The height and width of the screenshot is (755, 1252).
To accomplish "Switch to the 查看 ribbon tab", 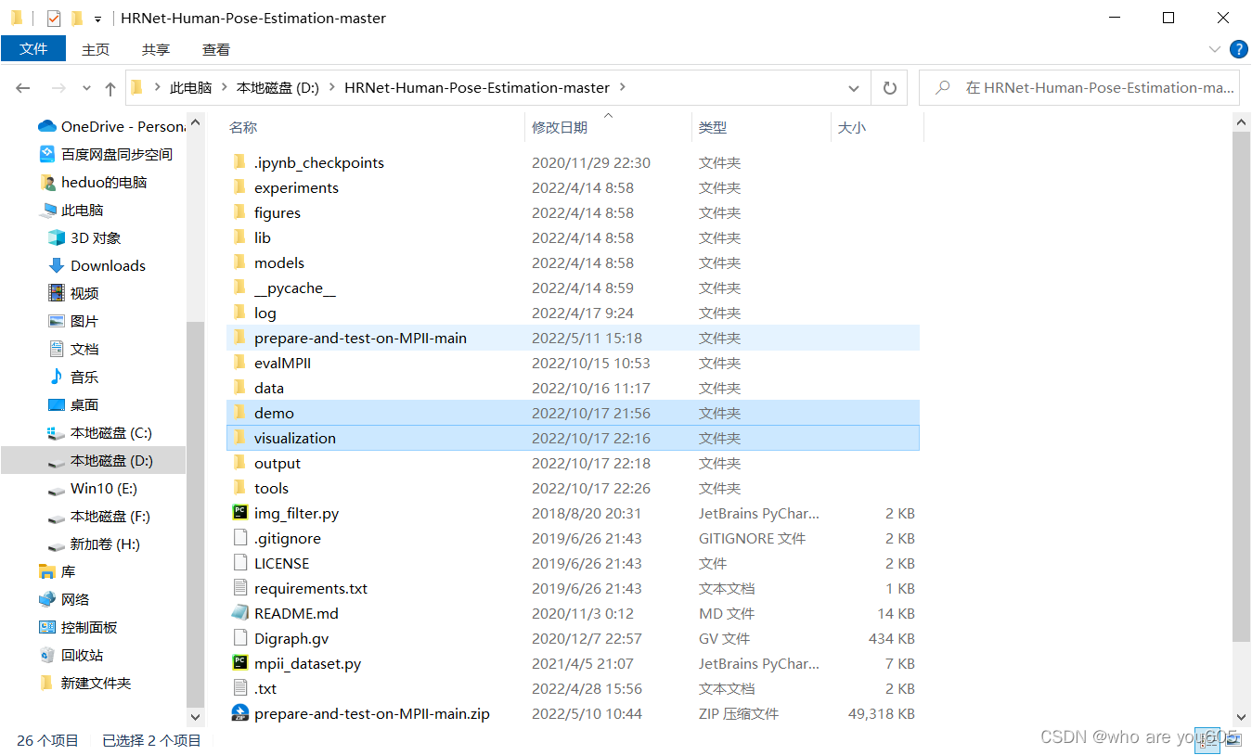I will 215,48.
